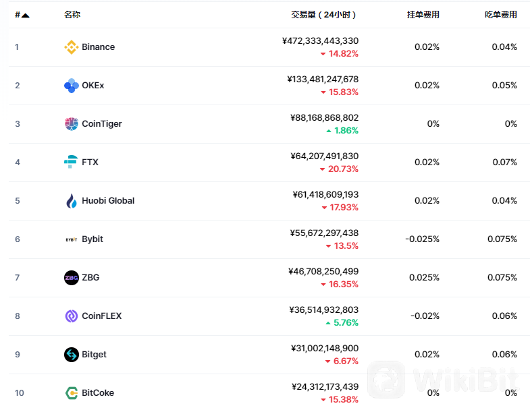Click the Bitget logo icon
Image resolution: width=530 pixels, height=412 pixels.
72,355
